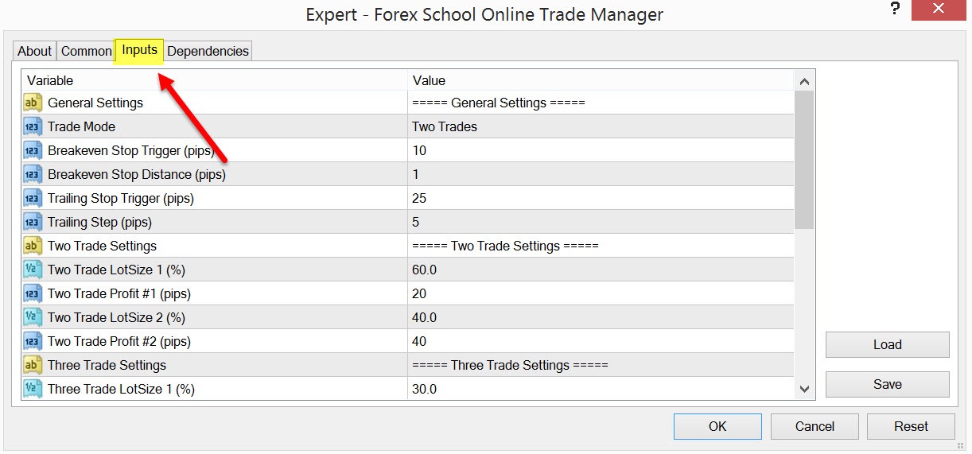Open the Dependencies tab
Screen dimensions: 972x454
point(208,51)
